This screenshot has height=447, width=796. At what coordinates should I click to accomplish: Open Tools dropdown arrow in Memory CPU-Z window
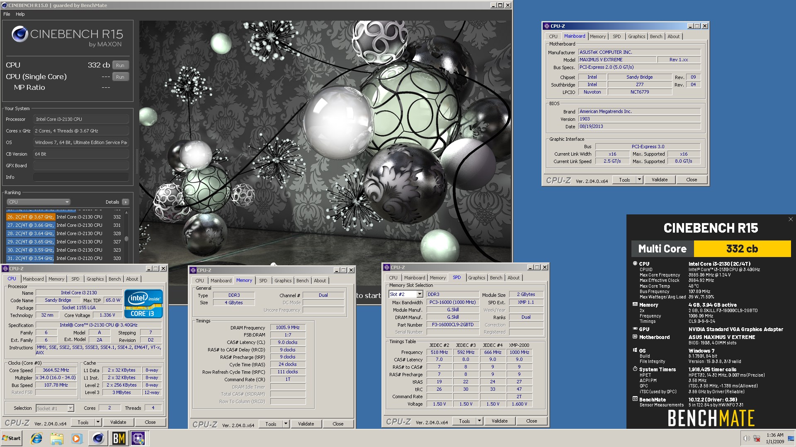click(286, 424)
